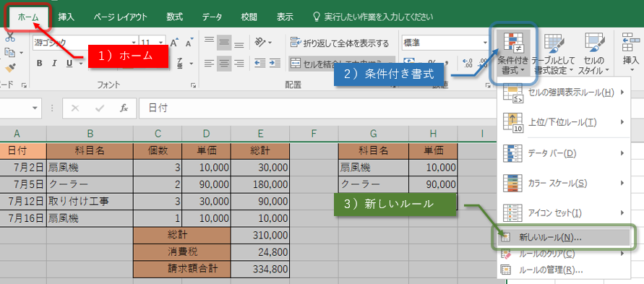
Task: Open the 条件付き書式 button
Action: 513,53
